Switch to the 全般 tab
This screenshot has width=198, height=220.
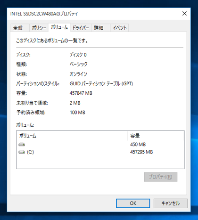(x=20, y=28)
